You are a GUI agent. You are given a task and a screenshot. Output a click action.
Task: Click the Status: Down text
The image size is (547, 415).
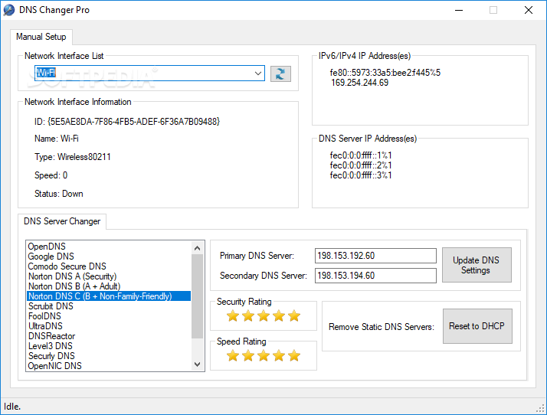point(58,194)
